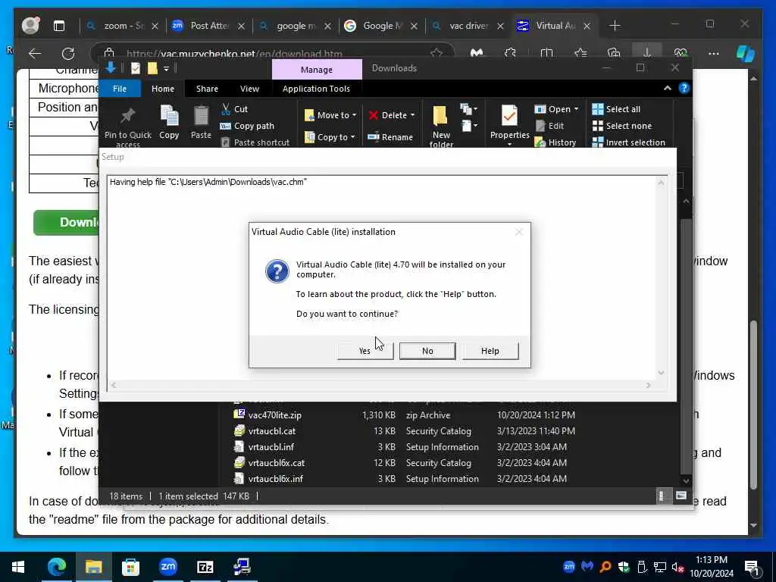This screenshot has width=776, height=582.
Task: Decline installation with the No button
Action: click(427, 351)
